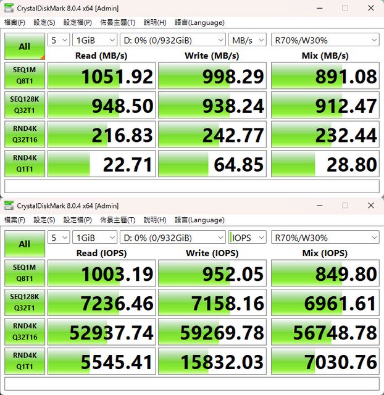Open the 設定(S) menu in the IOPS window

44,220
